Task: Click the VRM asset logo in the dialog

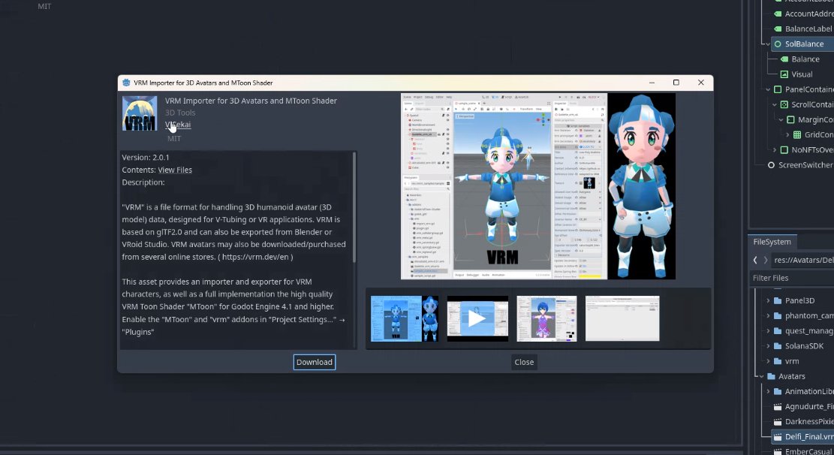Action: coord(140,113)
